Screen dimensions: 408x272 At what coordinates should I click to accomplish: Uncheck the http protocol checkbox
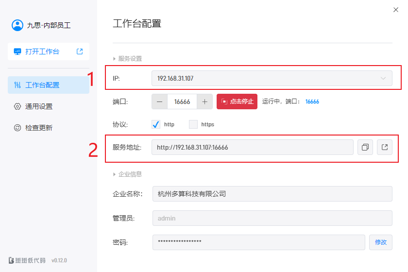pyautogui.click(x=156, y=124)
